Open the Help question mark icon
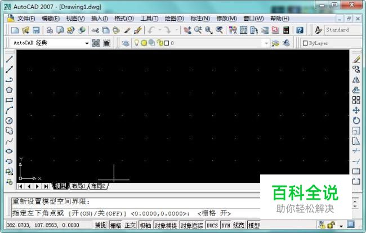This screenshot has height=233, width=366. click(300, 30)
